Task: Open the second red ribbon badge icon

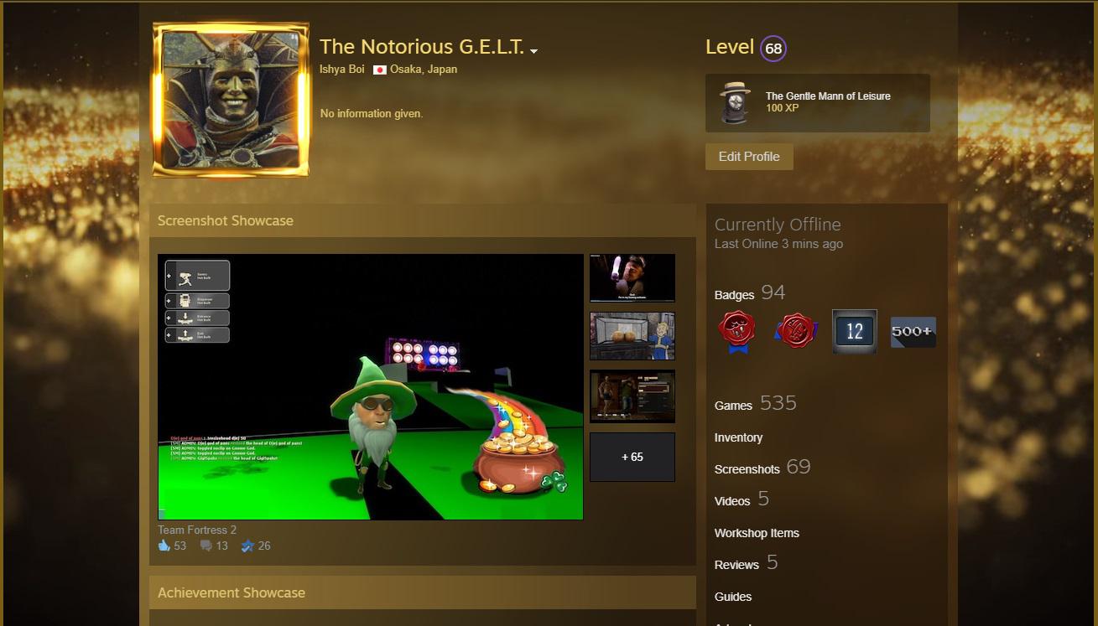Action: tap(795, 332)
